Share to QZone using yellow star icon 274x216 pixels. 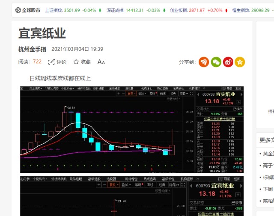[x=240, y=62]
